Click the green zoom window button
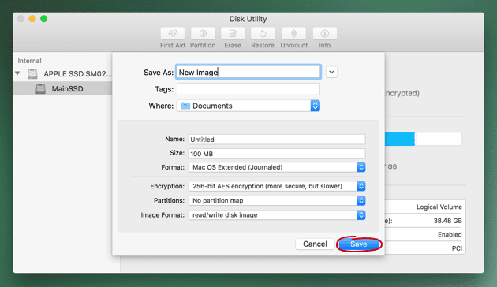This screenshot has height=287, width=497. [43, 19]
